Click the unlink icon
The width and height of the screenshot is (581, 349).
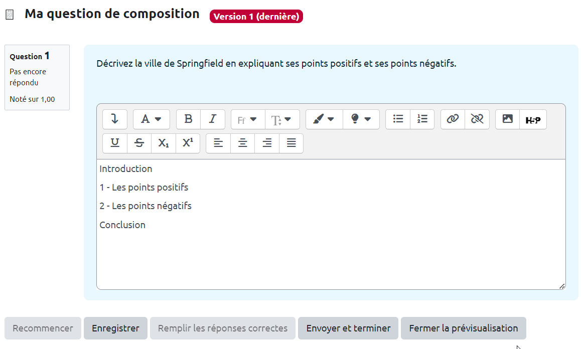pos(477,119)
